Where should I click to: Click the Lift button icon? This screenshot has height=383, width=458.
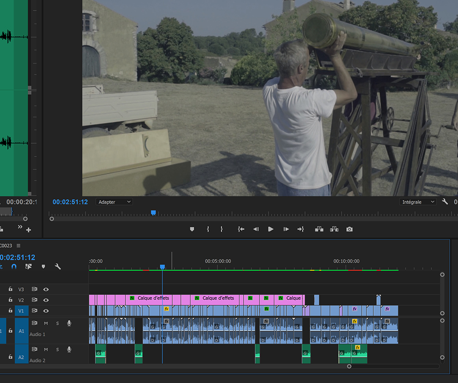tap(319, 229)
